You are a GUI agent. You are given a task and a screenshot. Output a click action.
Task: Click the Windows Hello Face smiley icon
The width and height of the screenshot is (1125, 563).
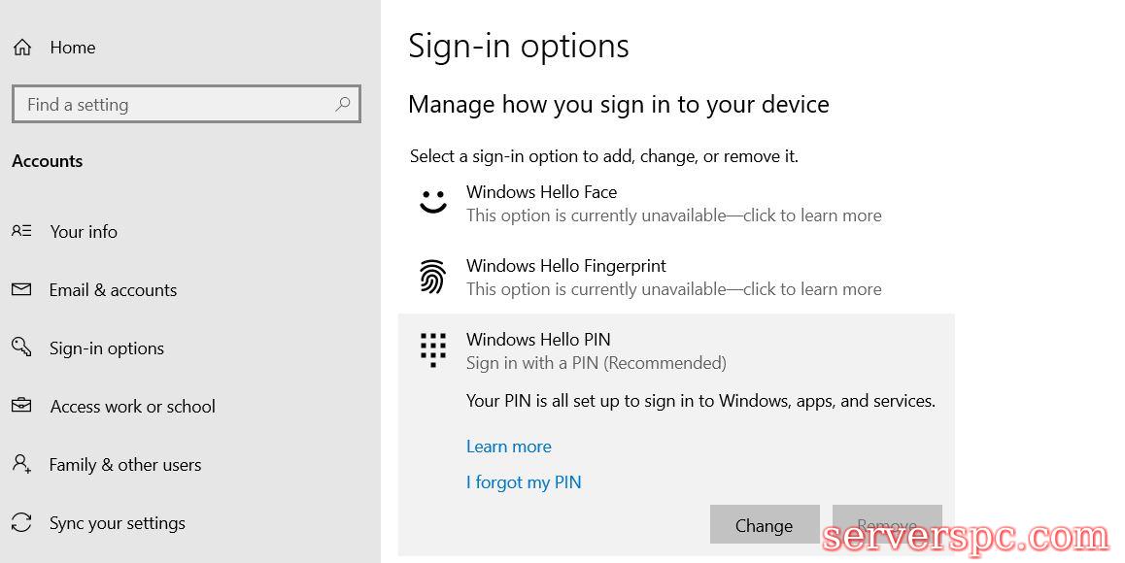pos(433,203)
